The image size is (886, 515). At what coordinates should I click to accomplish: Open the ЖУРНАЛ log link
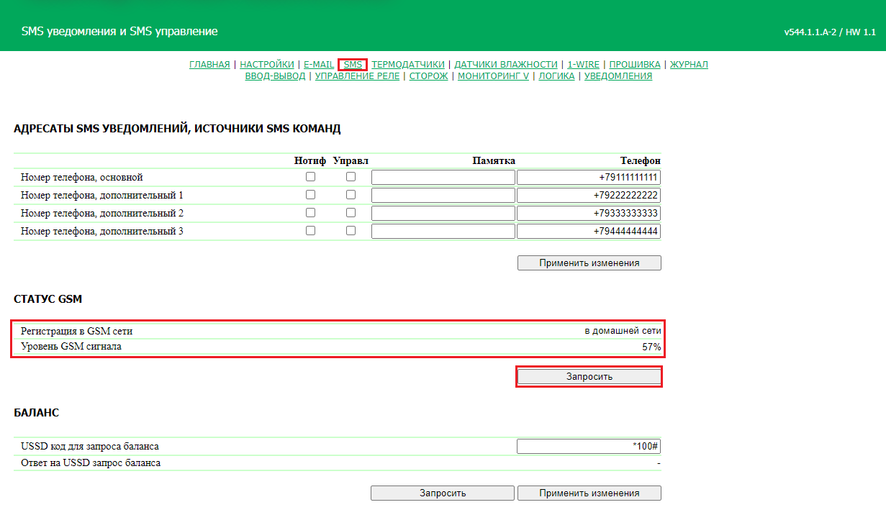click(689, 64)
